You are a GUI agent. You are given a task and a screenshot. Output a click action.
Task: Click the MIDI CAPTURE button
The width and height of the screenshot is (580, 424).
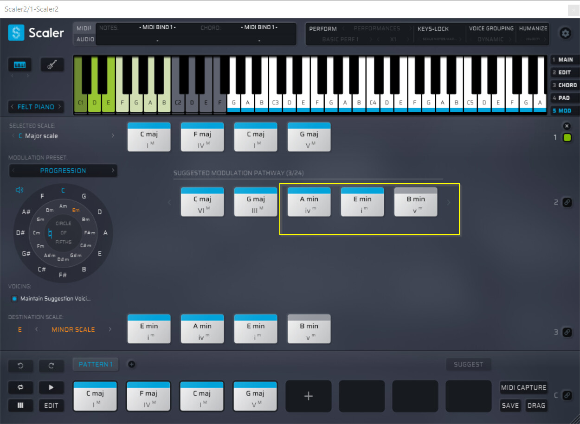click(x=523, y=387)
